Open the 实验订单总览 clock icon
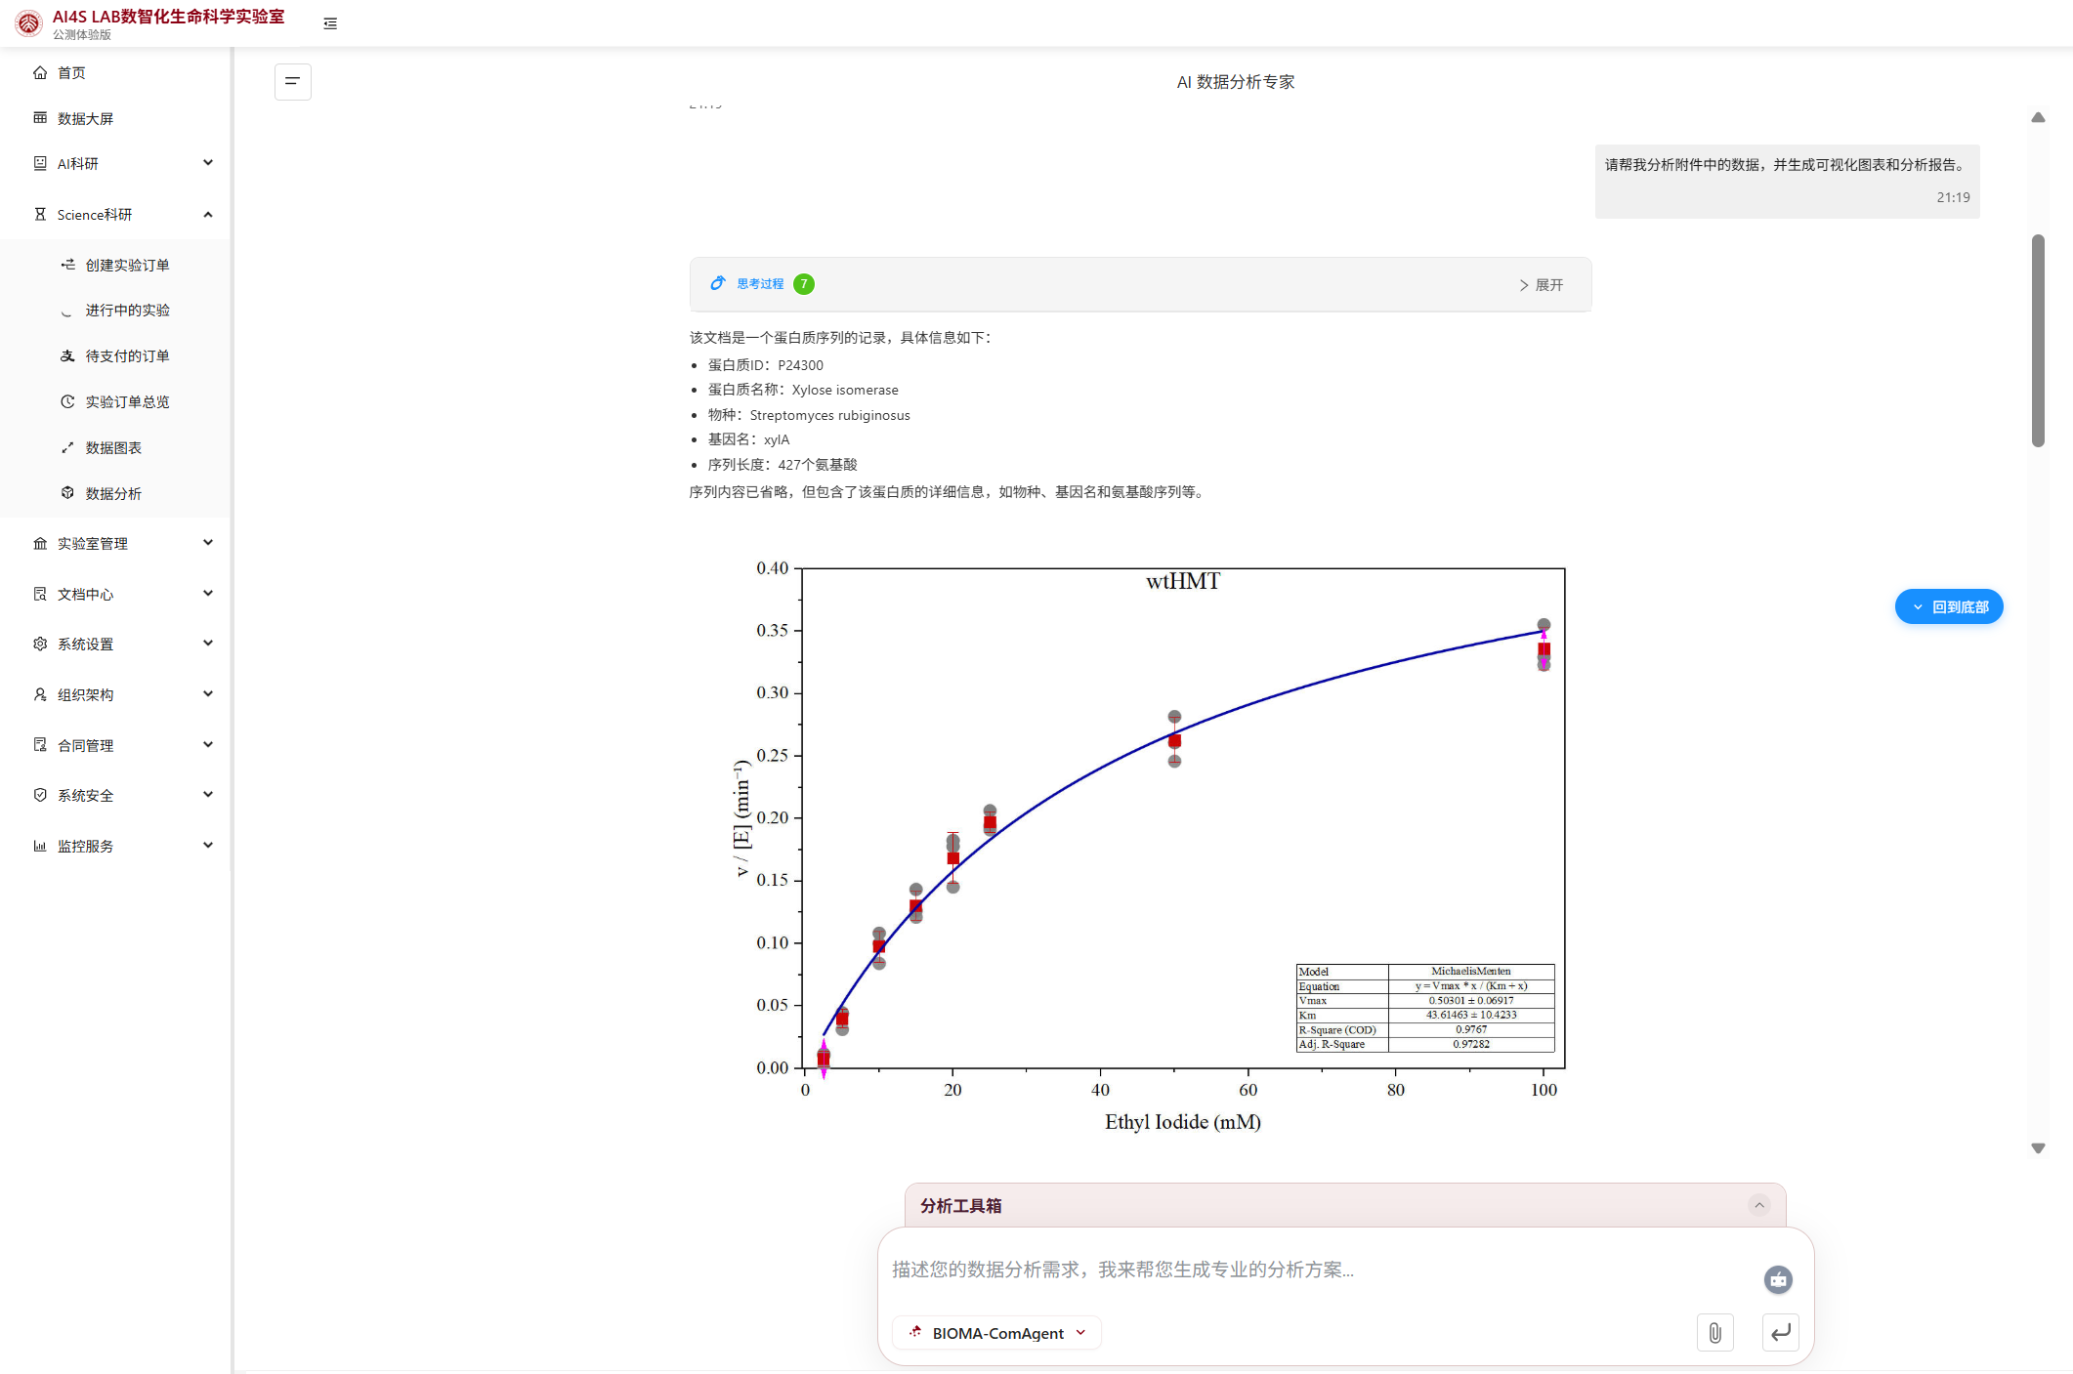The image size is (2073, 1374). (67, 401)
